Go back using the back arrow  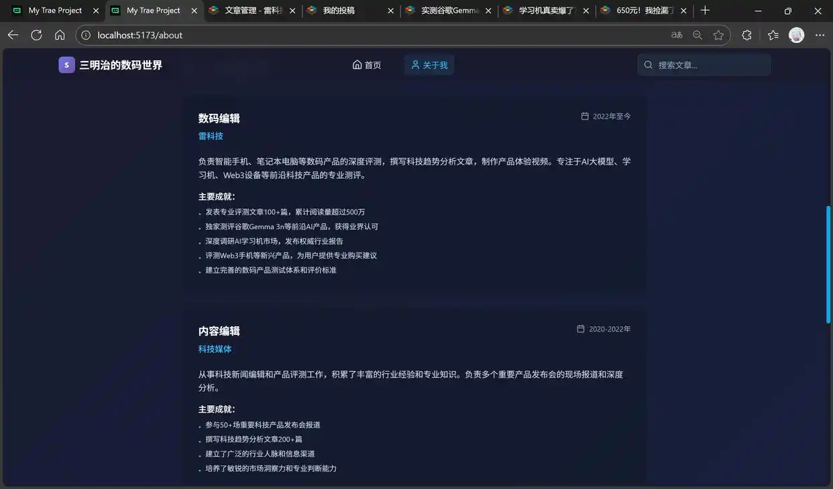[x=13, y=35]
